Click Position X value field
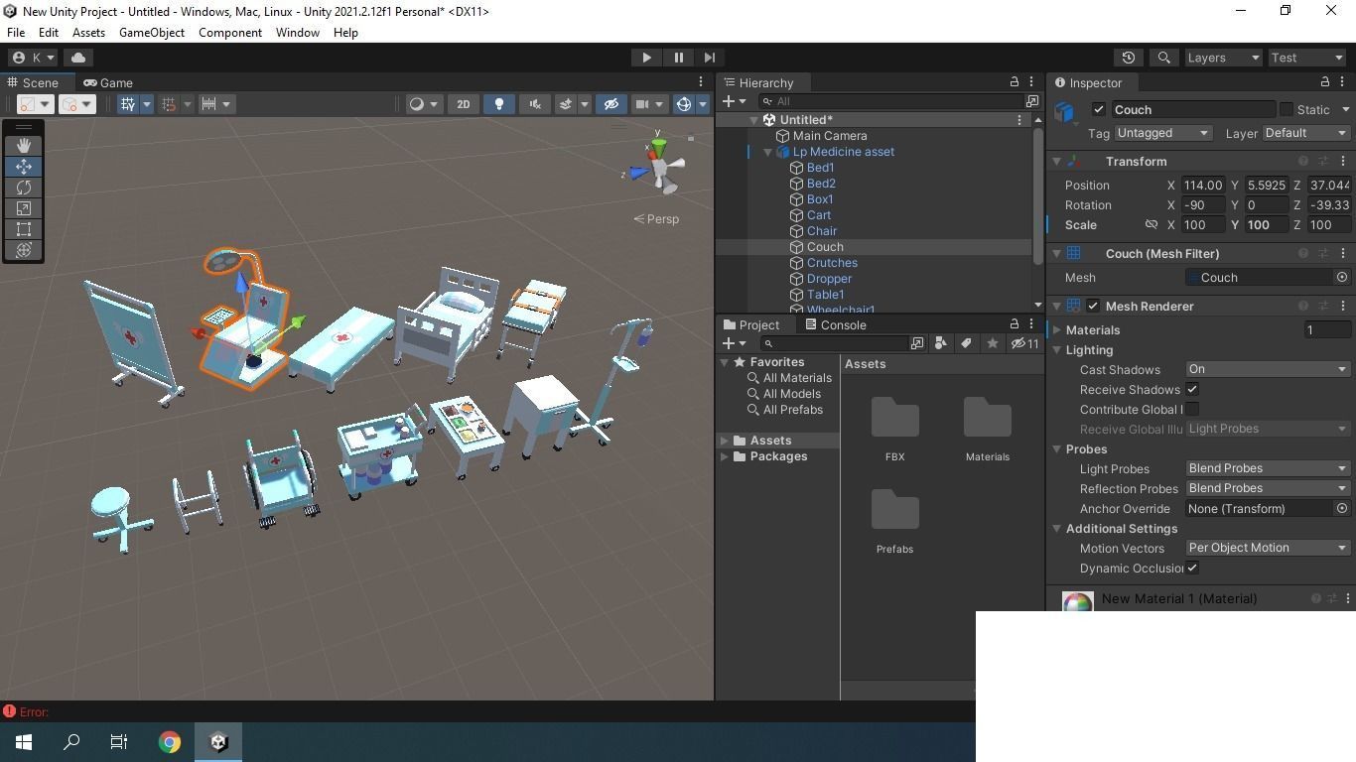 pyautogui.click(x=1203, y=186)
